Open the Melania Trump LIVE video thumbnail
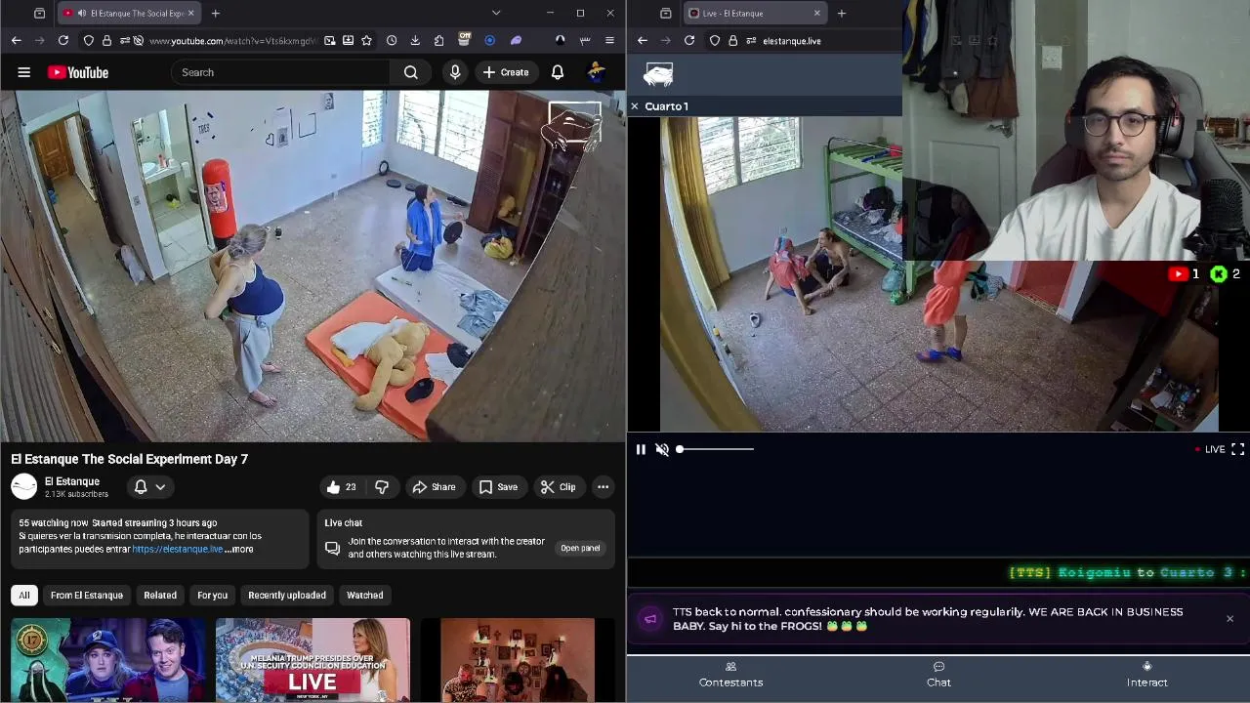Screen dimensions: 1250x703 point(312,660)
